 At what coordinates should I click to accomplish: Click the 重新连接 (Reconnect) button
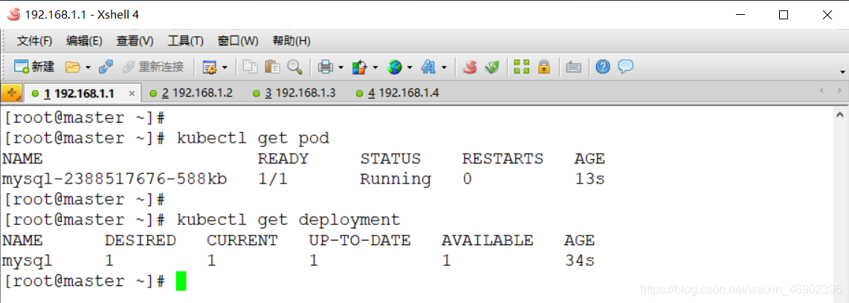coord(153,67)
